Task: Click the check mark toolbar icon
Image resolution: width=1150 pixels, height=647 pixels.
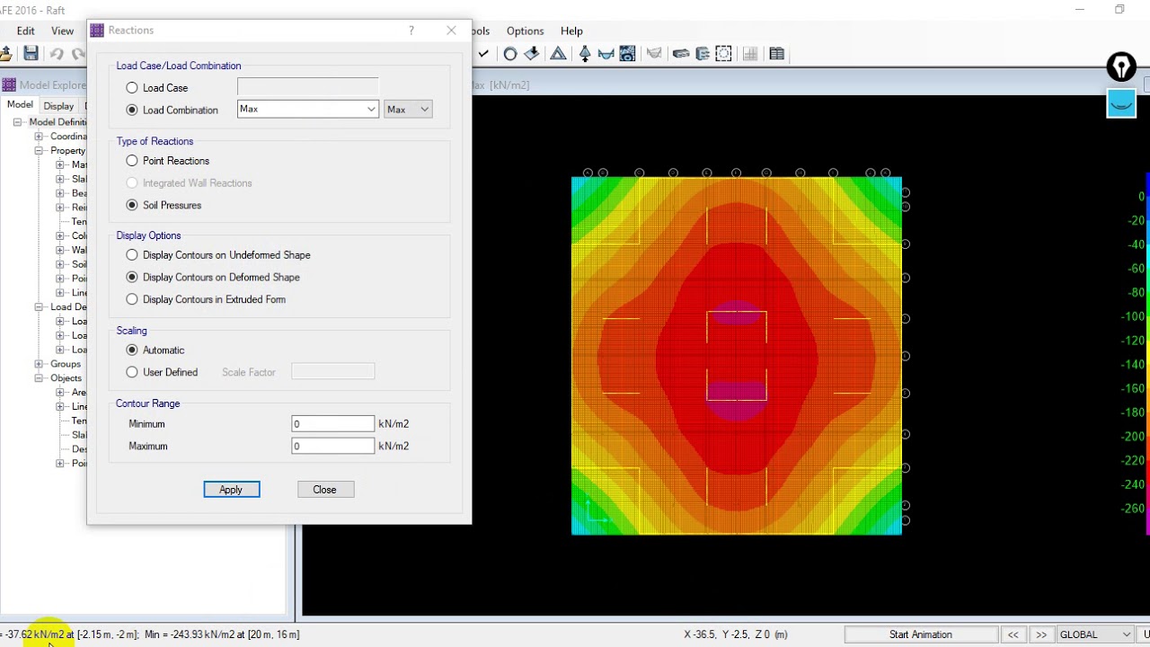Action: [x=483, y=54]
